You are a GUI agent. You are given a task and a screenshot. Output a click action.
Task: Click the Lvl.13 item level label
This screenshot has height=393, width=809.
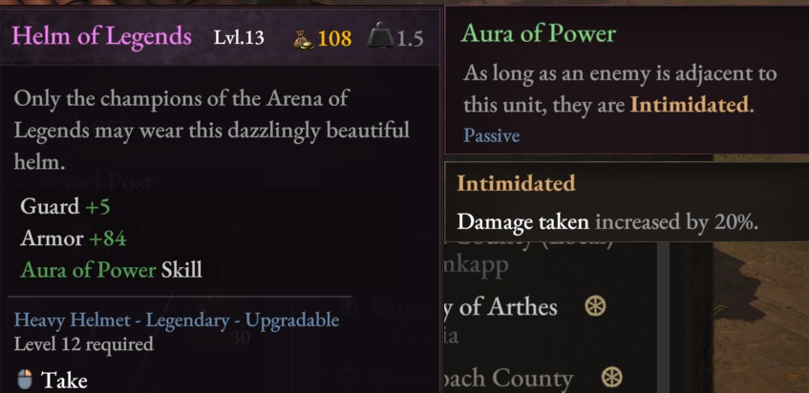pos(239,37)
